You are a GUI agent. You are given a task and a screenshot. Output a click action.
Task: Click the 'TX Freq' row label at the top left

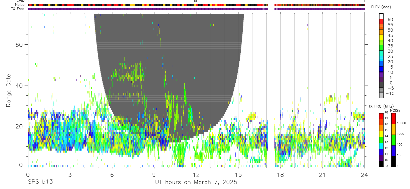click(18, 9)
